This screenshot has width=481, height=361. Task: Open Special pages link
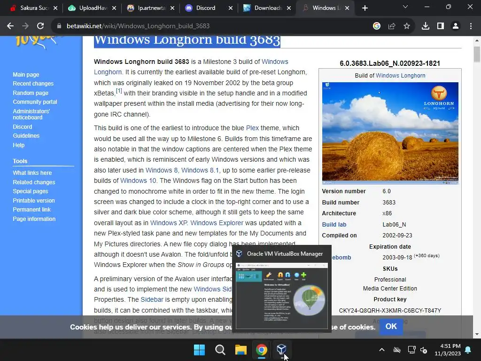tap(31, 191)
